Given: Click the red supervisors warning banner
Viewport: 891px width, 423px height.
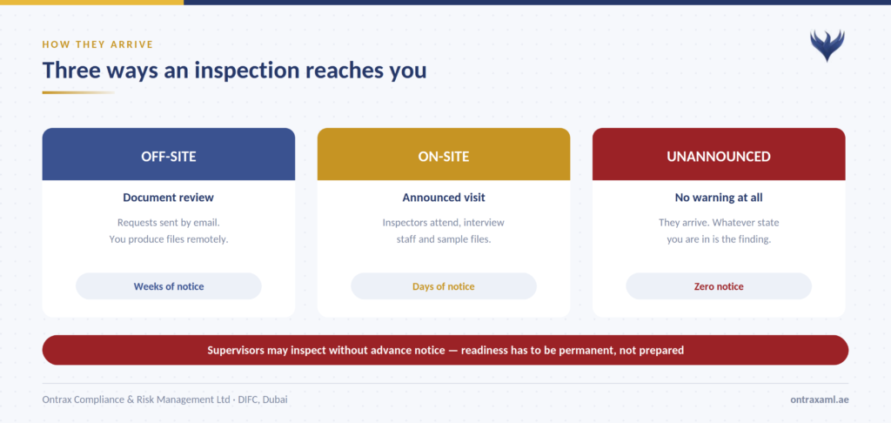Looking at the screenshot, I should [445, 350].
